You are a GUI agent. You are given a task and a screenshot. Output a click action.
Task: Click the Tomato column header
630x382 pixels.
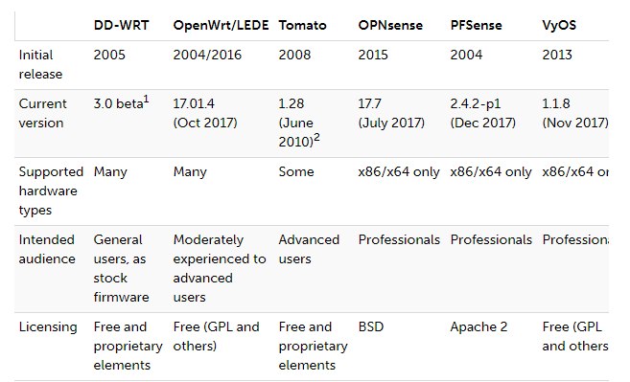(303, 25)
